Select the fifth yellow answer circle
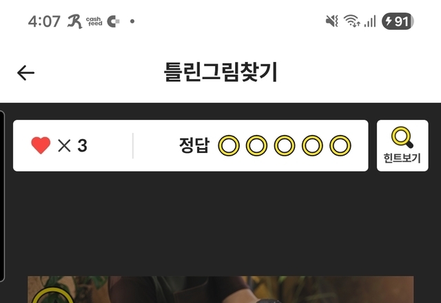Image resolution: width=441 pixels, height=303 pixels. point(340,145)
